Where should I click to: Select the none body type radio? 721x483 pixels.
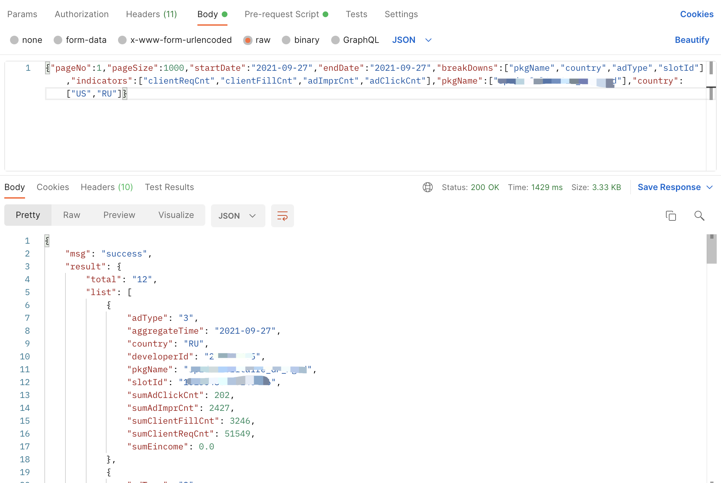click(x=15, y=40)
